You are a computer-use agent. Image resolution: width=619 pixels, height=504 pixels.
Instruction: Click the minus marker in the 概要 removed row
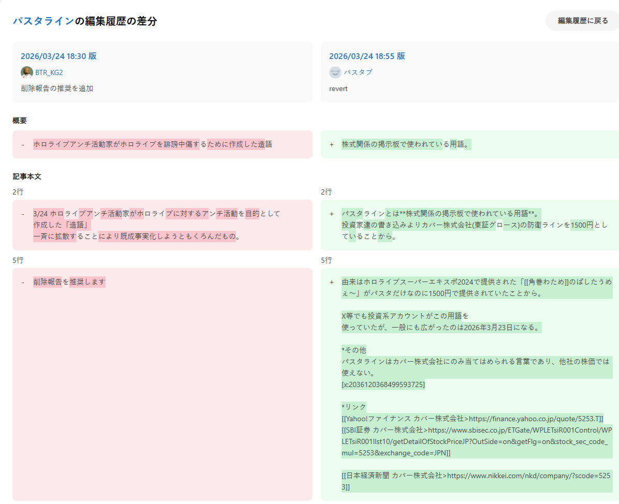point(23,144)
